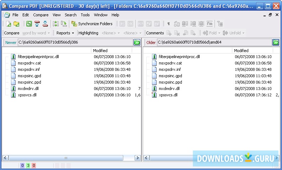Browse for the Older folder

(276, 42)
